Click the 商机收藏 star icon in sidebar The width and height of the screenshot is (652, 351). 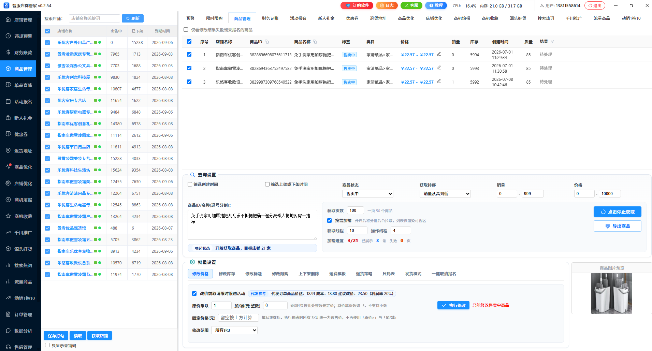tap(8, 216)
